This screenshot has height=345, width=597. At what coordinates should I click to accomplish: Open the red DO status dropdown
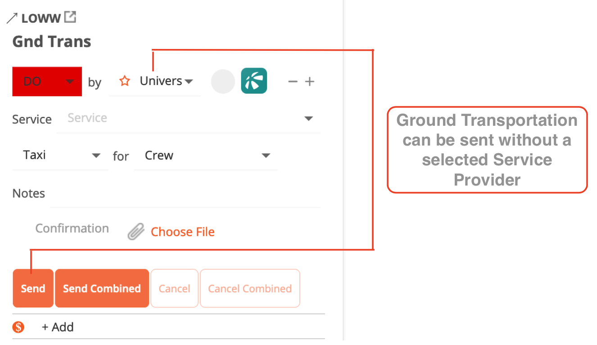tap(47, 81)
